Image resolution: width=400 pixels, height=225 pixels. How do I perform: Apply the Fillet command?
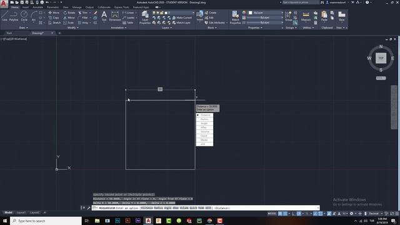[83, 17]
